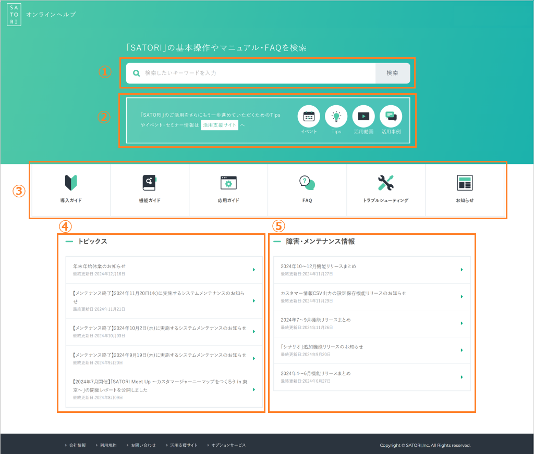Open the イベント calendar icon

tap(309, 116)
